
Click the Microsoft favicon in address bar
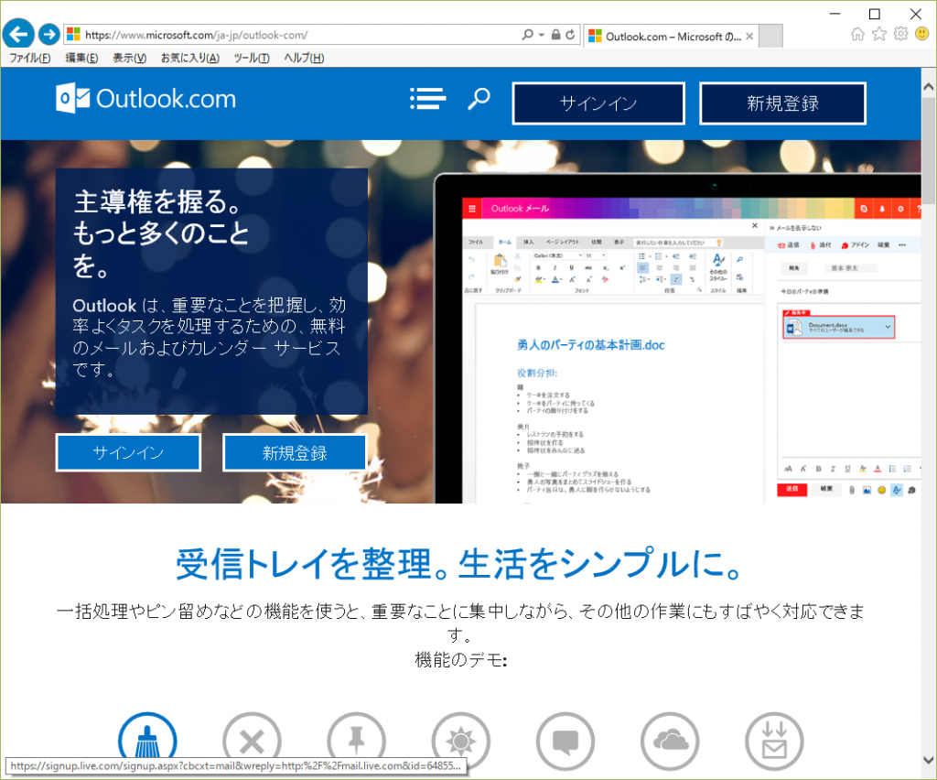click(x=73, y=34)
